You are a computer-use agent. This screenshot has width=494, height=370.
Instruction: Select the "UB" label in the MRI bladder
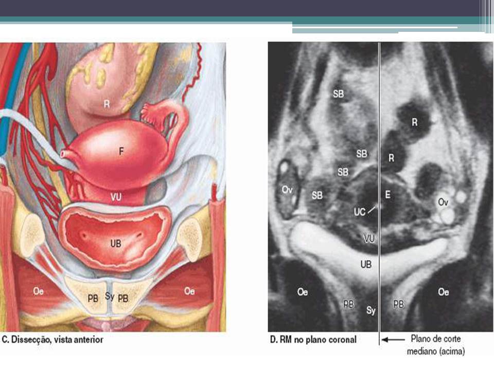(x=366, y=264)
